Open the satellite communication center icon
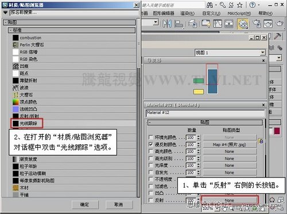The image size is (287, 214). 231,5
